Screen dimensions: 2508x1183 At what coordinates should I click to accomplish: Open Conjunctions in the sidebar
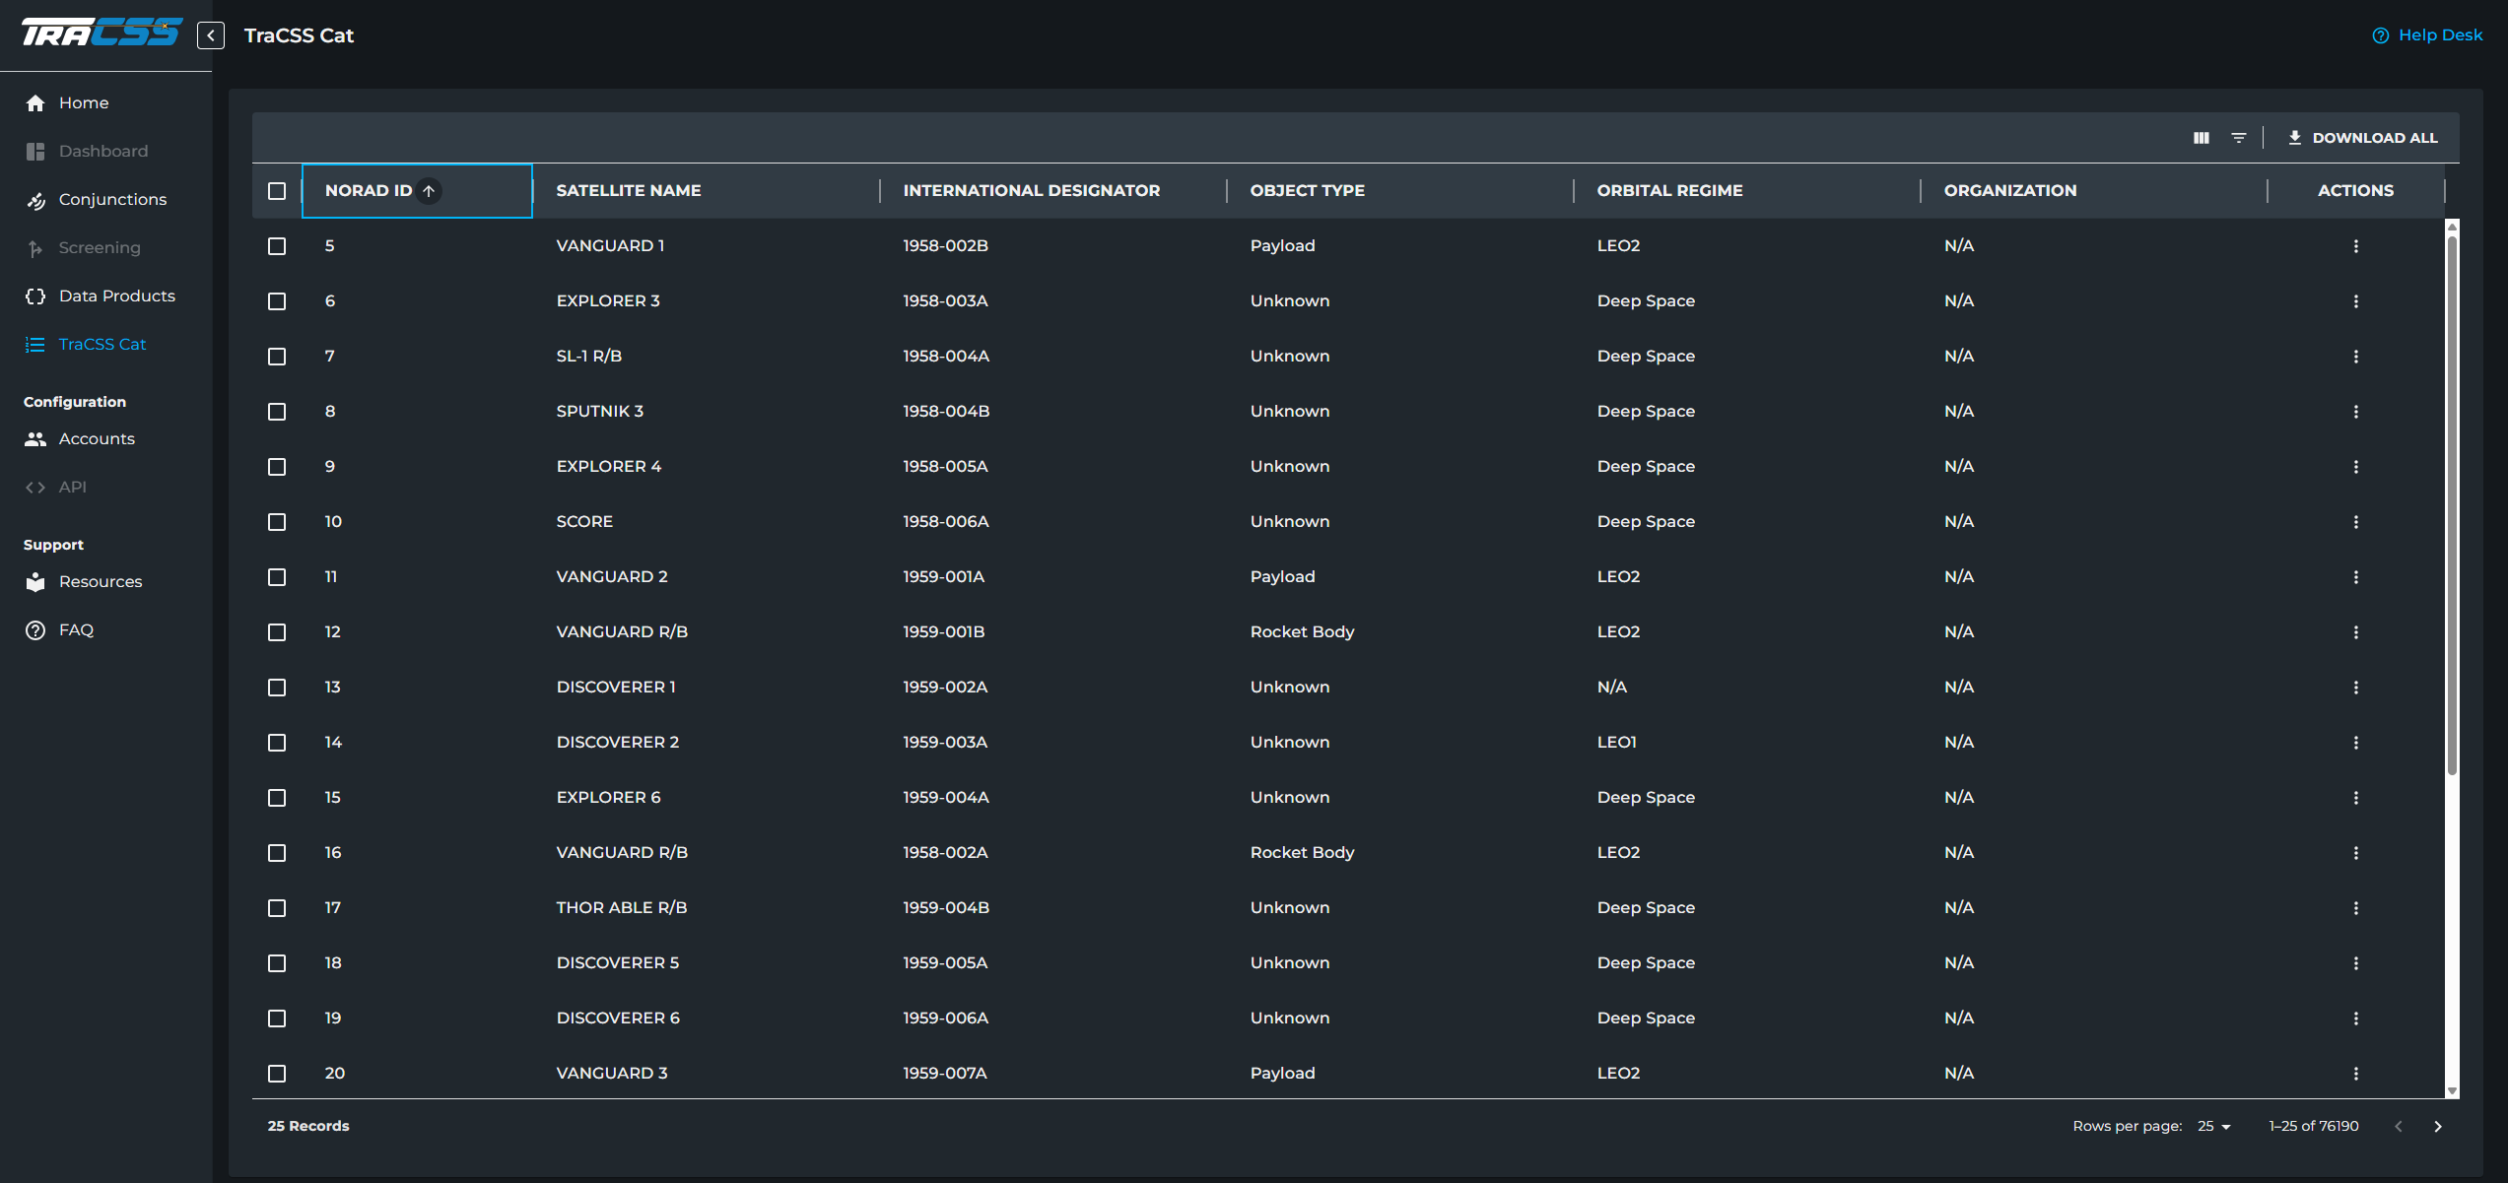click(x=112, y=199)
